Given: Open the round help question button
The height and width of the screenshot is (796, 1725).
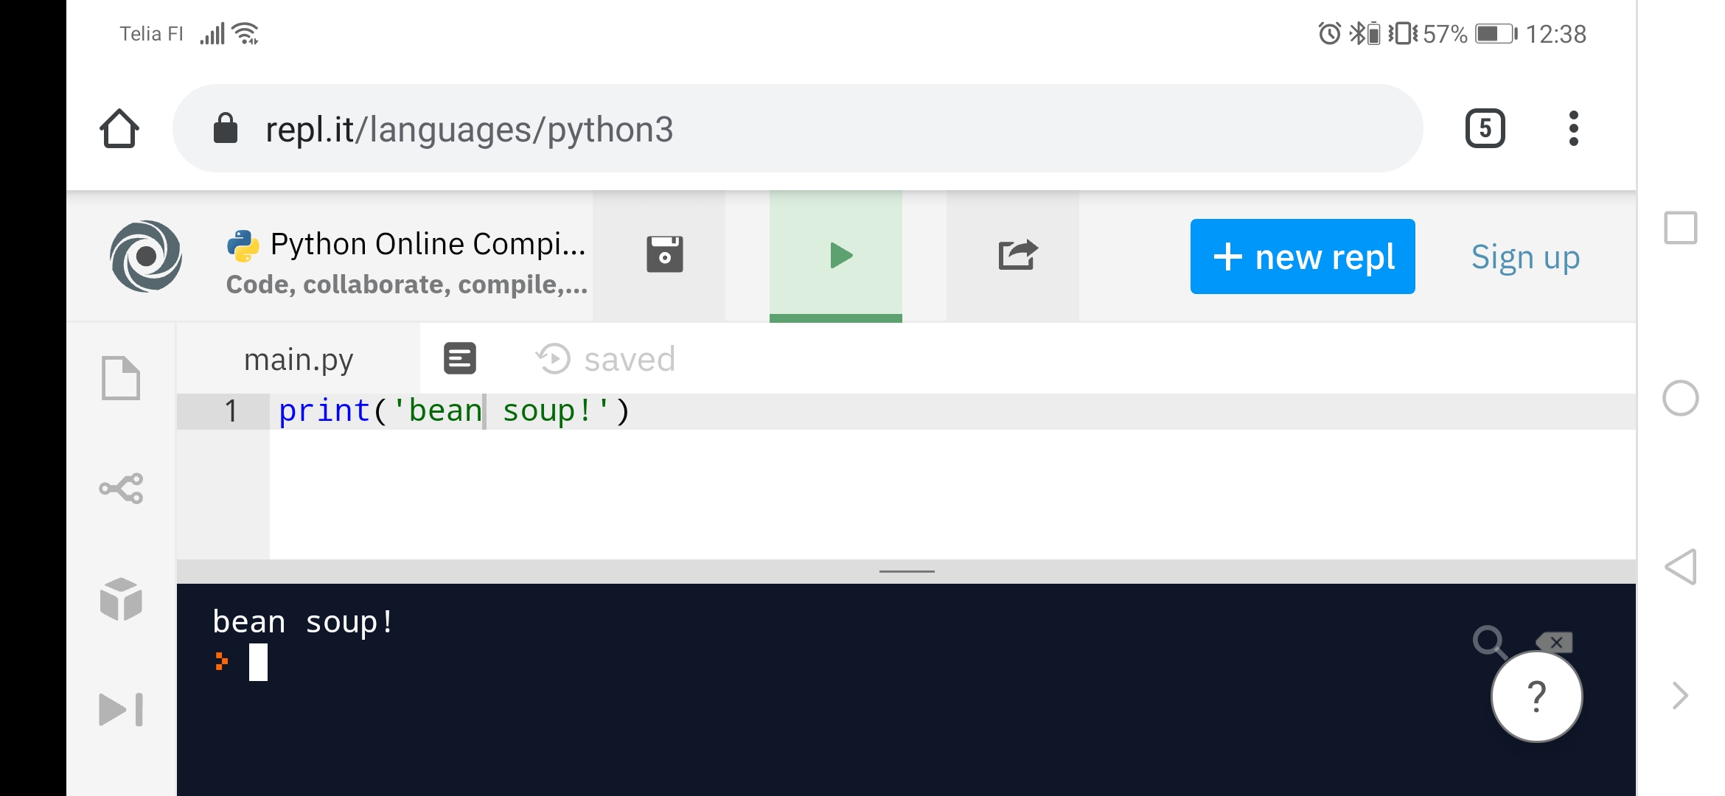Looking at the screenshot, I should pos(1536,696).
